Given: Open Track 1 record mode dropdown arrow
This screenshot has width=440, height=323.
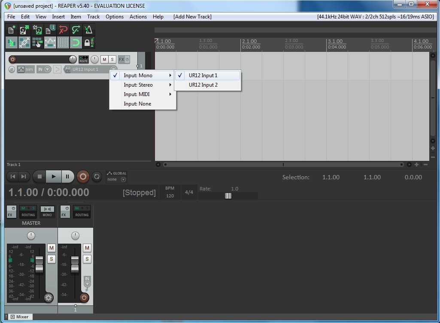Looking at the screenshot, I should [48, 69].
